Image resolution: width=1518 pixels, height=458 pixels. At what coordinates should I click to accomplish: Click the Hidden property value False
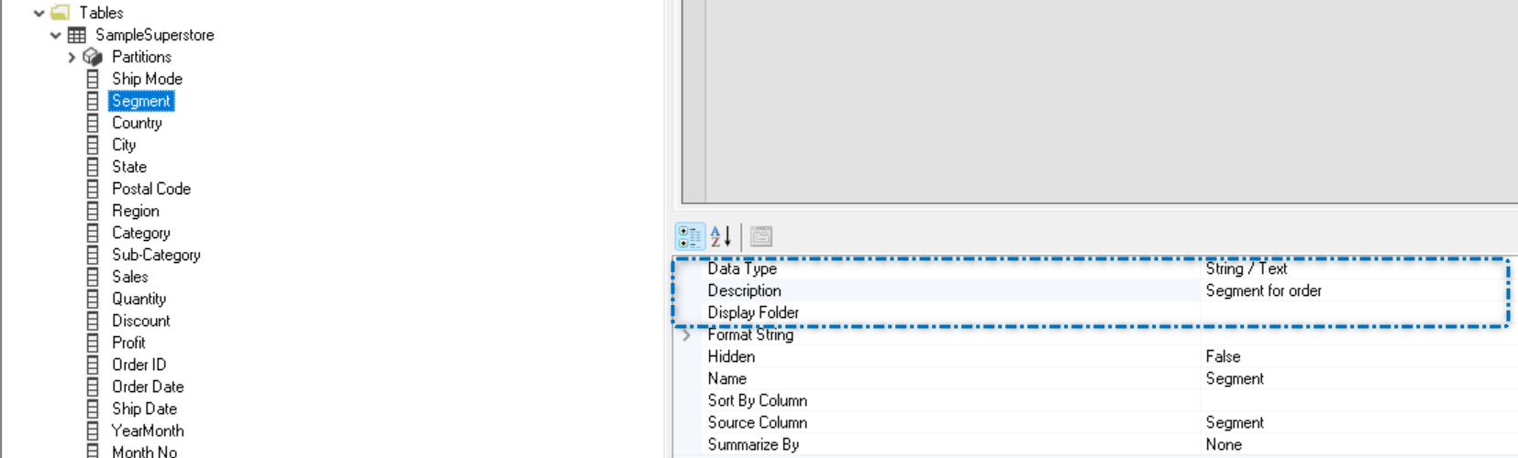(1223, 356)
